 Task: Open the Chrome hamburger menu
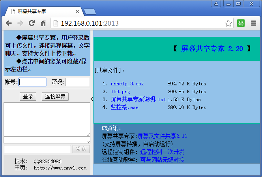pos(253,23)
